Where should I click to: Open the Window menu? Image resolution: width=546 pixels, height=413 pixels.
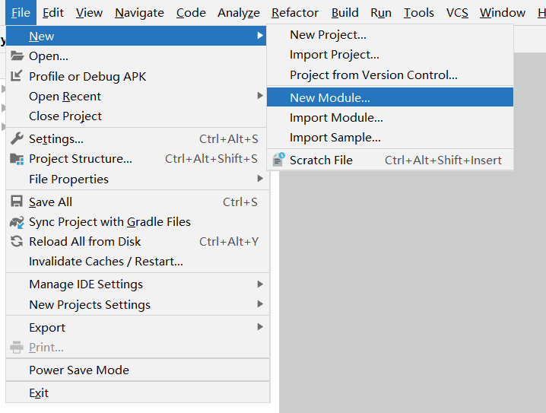click(503, 12)
